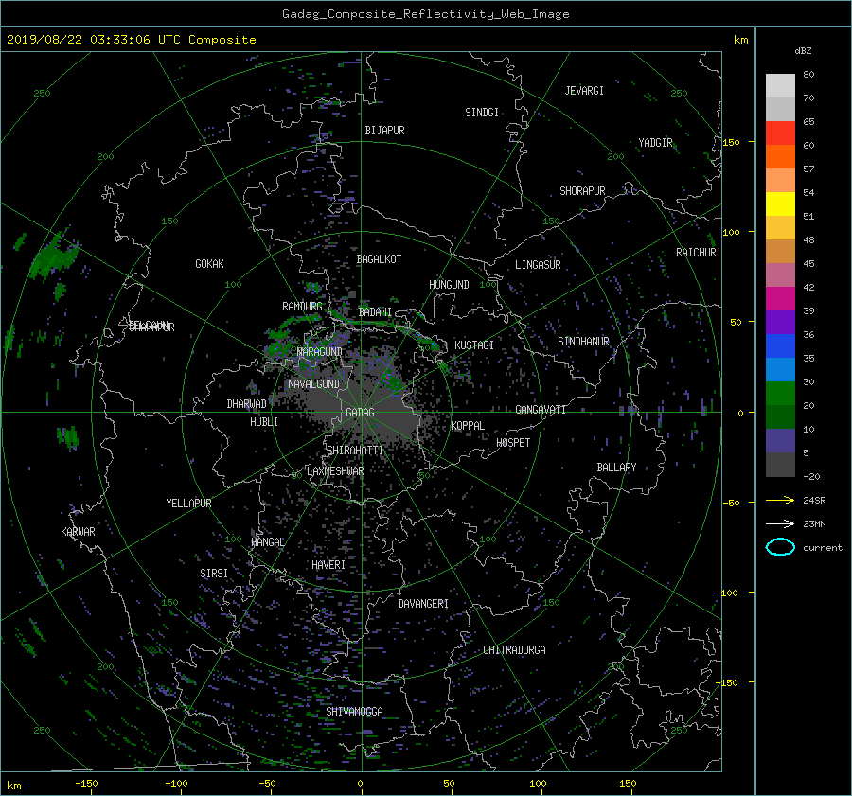Screen dimensions: 852x796
Task: Select the dark gray -20 dBZ swatch
Action: [780, 465]
